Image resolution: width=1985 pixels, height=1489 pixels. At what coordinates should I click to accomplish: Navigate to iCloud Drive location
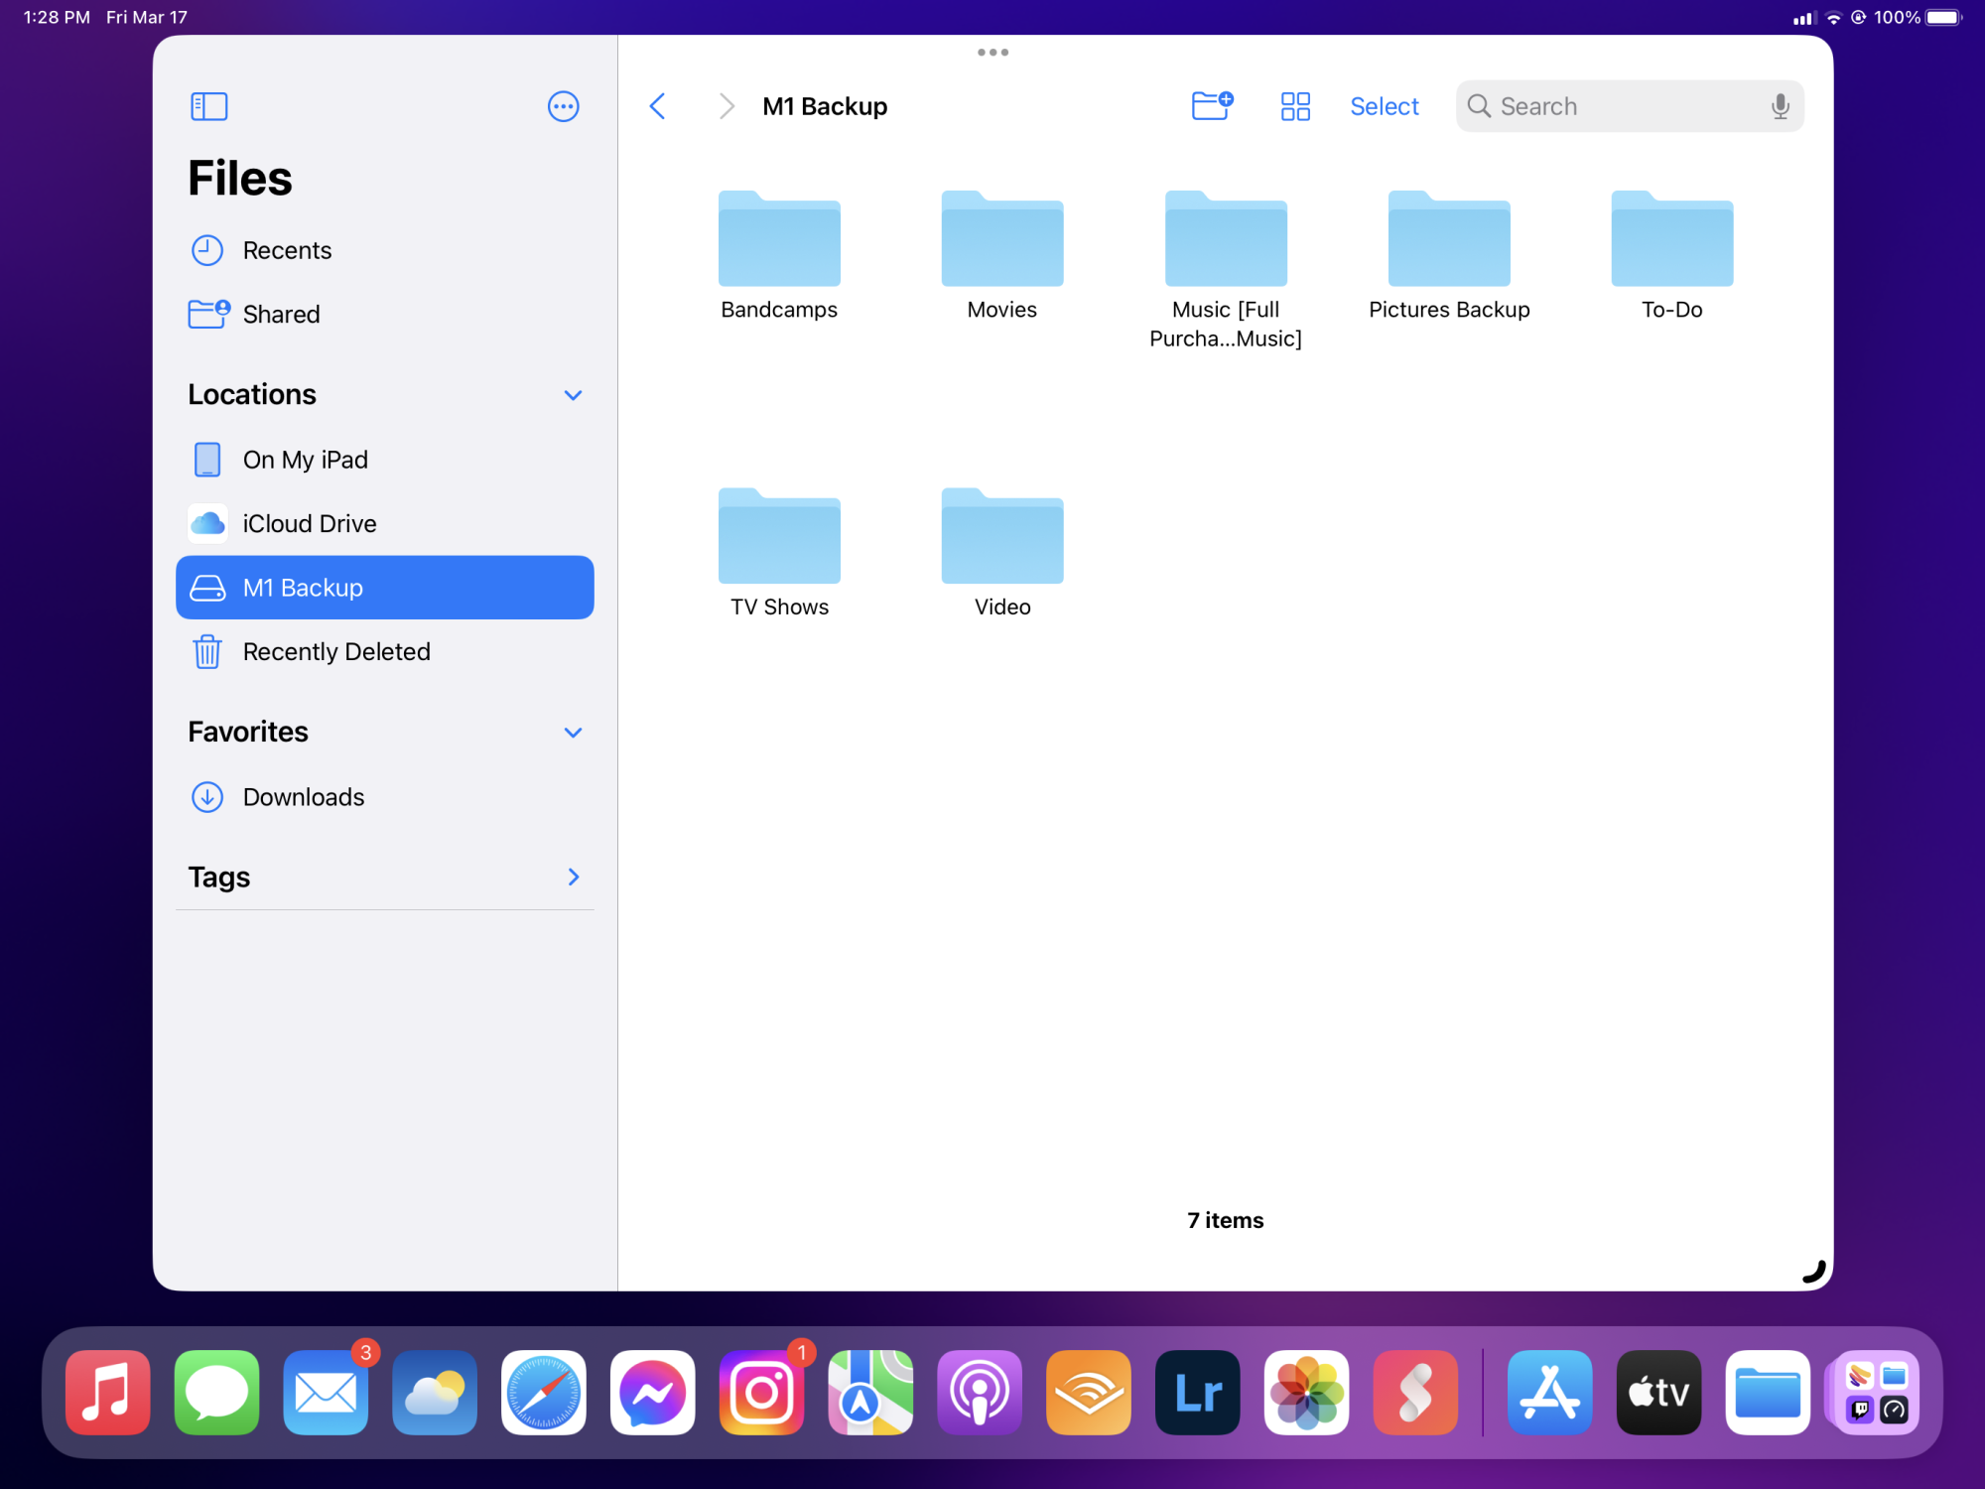310,522
